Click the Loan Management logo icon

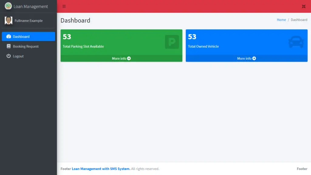pyautogui.click(x=8, y=6)
